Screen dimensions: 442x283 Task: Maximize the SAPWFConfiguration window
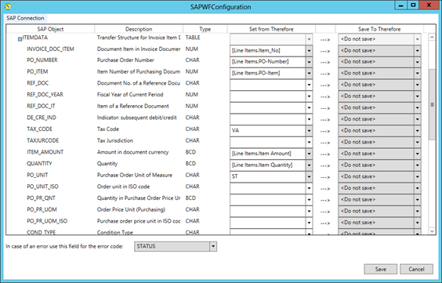tap(413, 5)
